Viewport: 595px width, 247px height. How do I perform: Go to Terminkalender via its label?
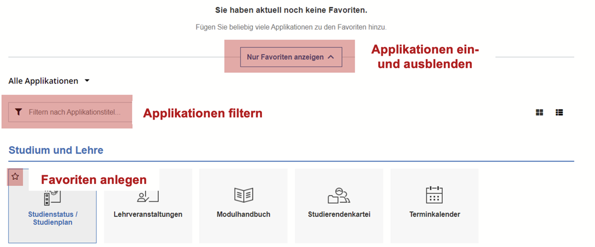coord(434,214)
